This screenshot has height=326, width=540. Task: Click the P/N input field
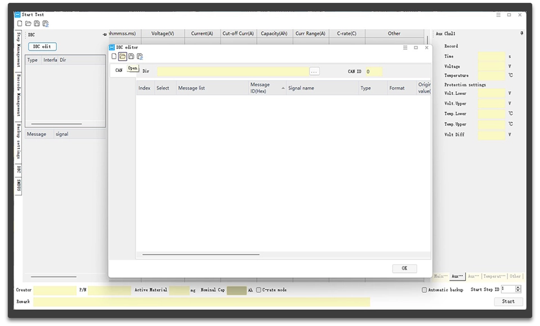click(109, 290)
